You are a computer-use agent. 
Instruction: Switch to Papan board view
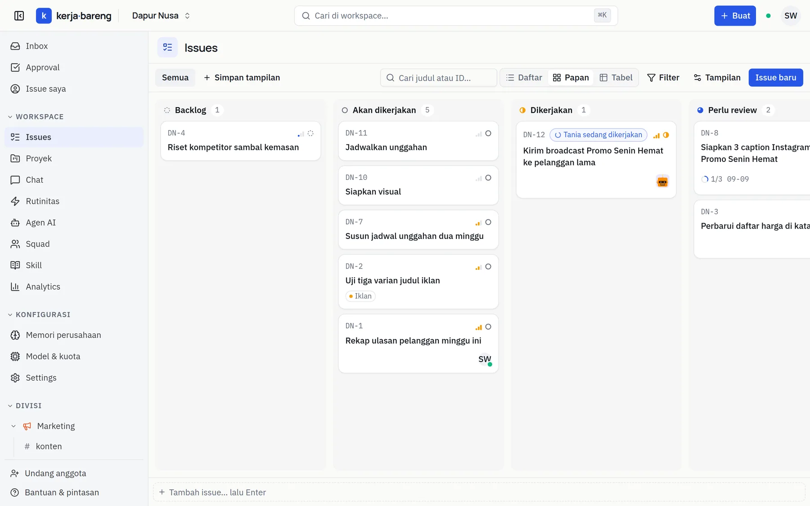click(571, 78)
